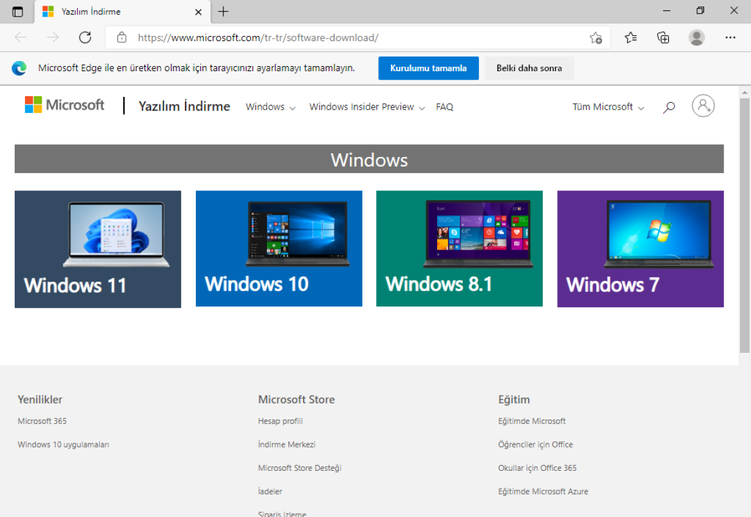This screenshot has width=751, height=517.
Task: Expand Windows Insider Preview dropdown
Action: tap(367, 106)
